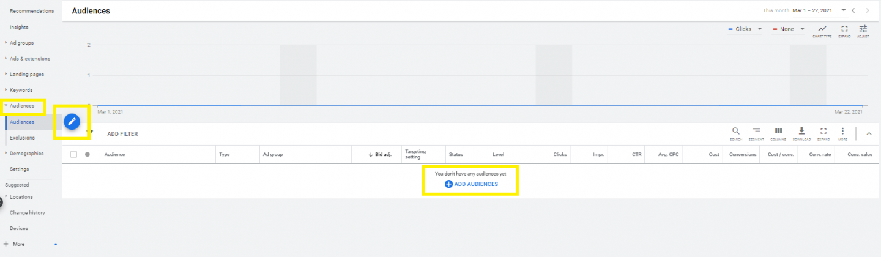Click the Segment icon in table toolbar
The width and height of the screenshot is (881, 257).
[x=756, y=133]
